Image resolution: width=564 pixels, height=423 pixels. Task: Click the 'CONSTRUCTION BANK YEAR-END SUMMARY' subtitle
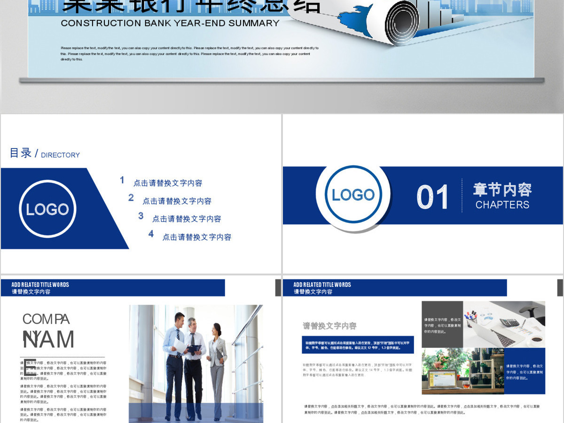[x=170, y=23]
